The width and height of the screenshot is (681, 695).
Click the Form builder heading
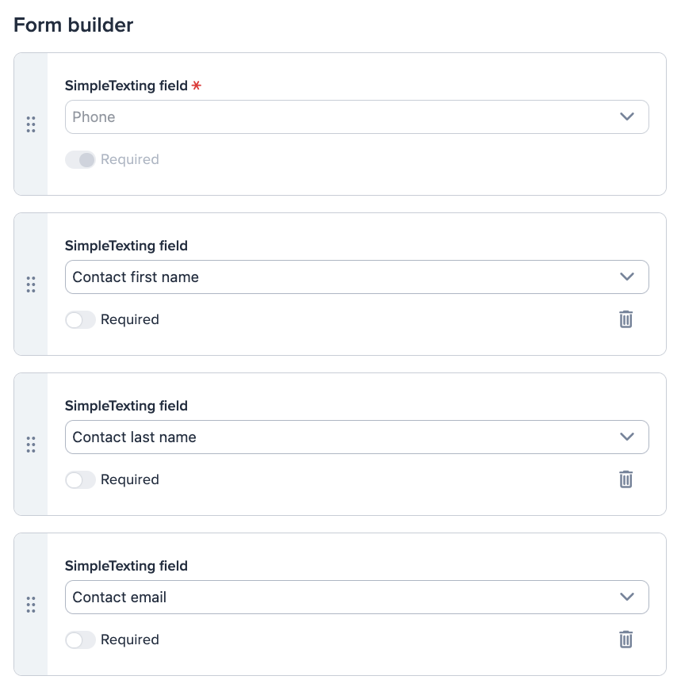tap(74, 25)
